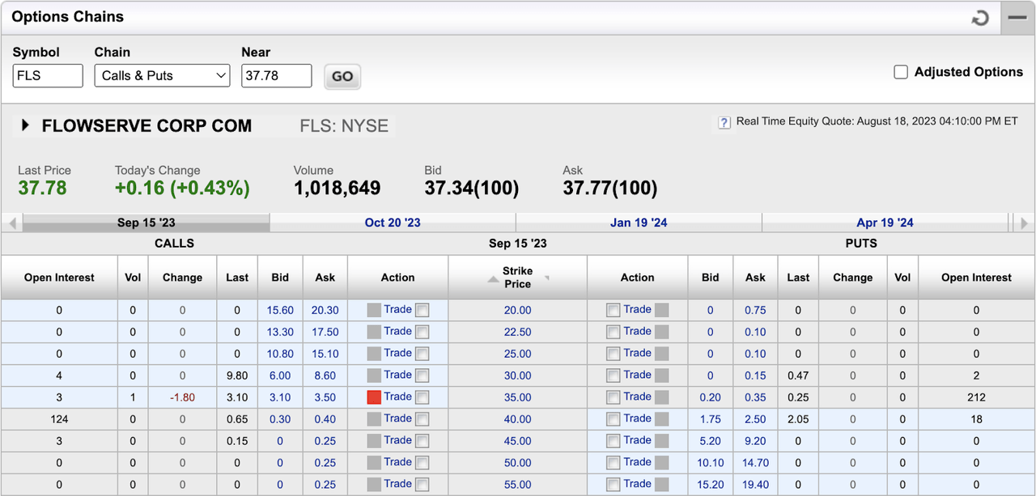Screen dimensions: 1036x496
Task: Click the 212 put open interest value
Action: 976,397
